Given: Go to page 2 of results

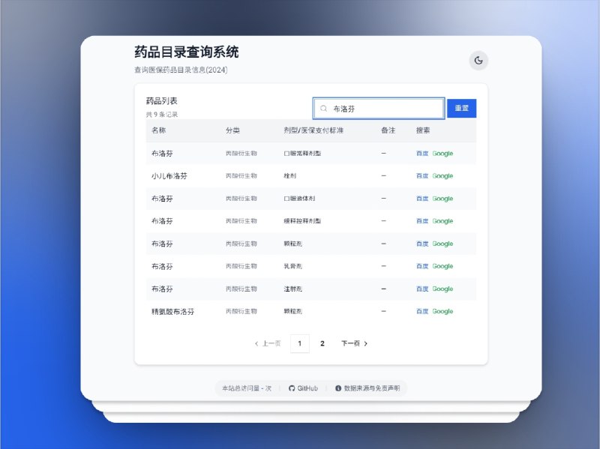Looking at the screenshot, I should click(322, 343).
